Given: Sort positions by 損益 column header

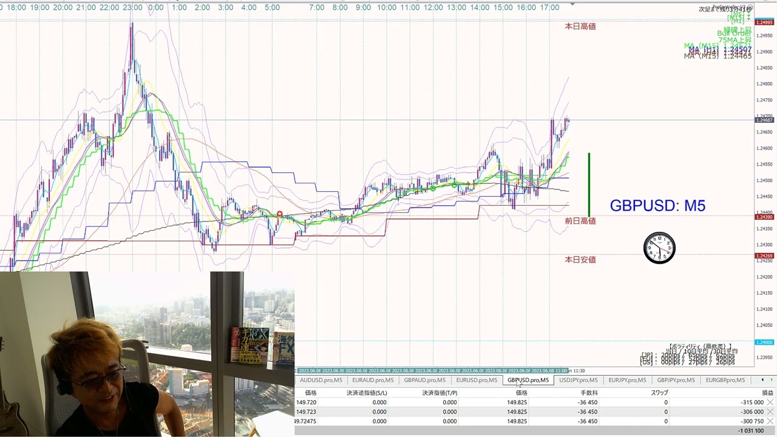Looking at the screenshot, I should (x=767, y=393).
